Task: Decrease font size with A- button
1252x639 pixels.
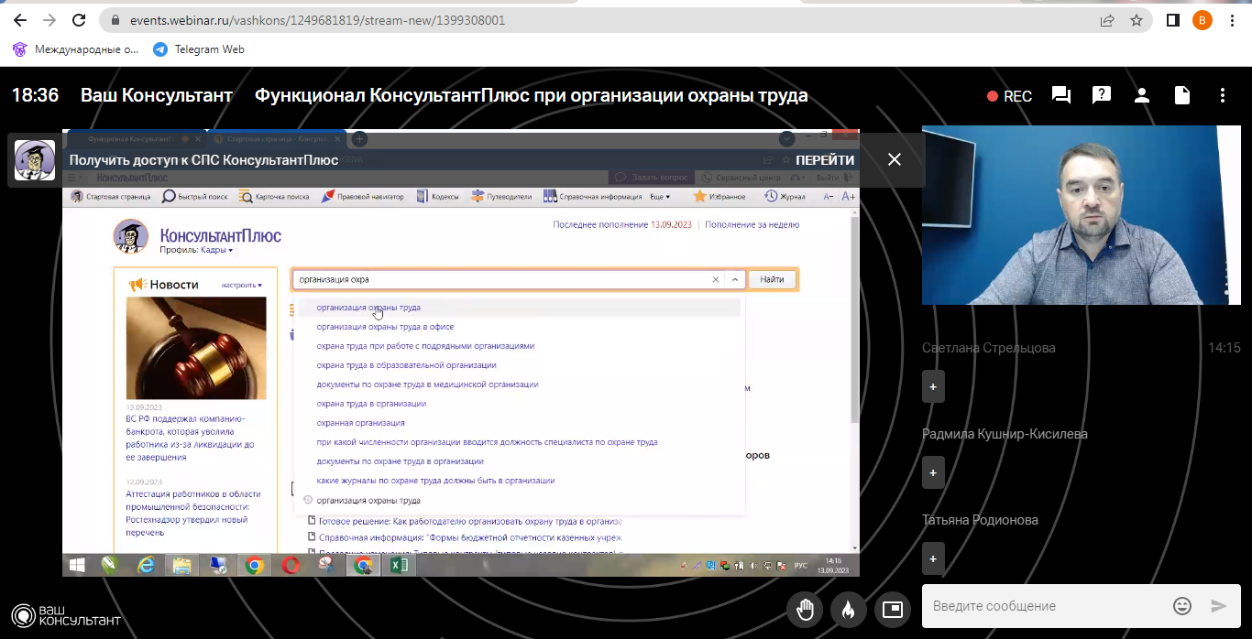Action: click(828, 197)
